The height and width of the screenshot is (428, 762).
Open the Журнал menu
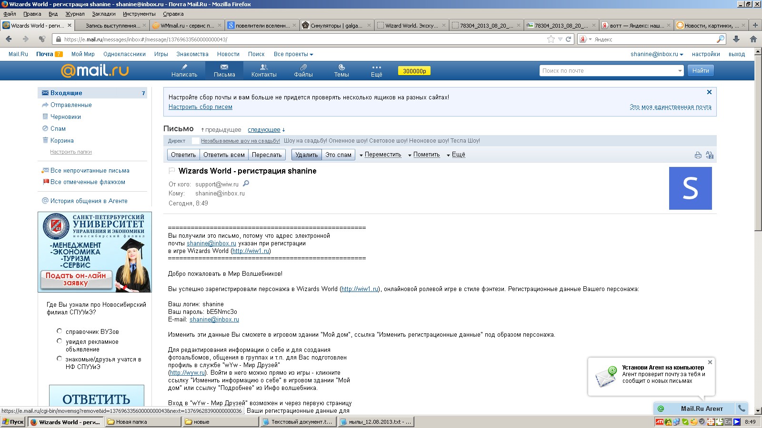point(75,14)
